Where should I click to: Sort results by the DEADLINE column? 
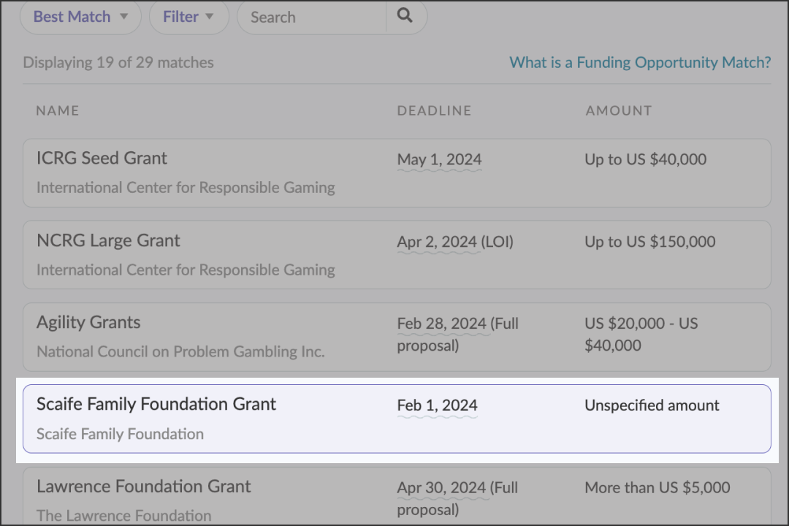pos(434,110)
